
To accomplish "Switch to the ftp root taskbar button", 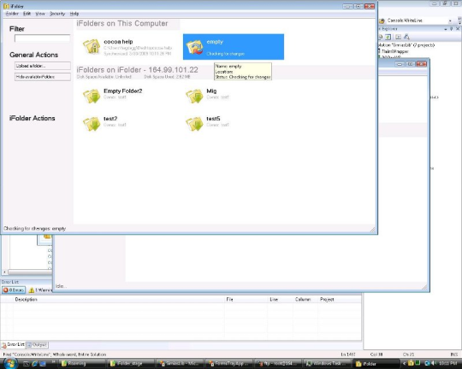I will point(277,364).
